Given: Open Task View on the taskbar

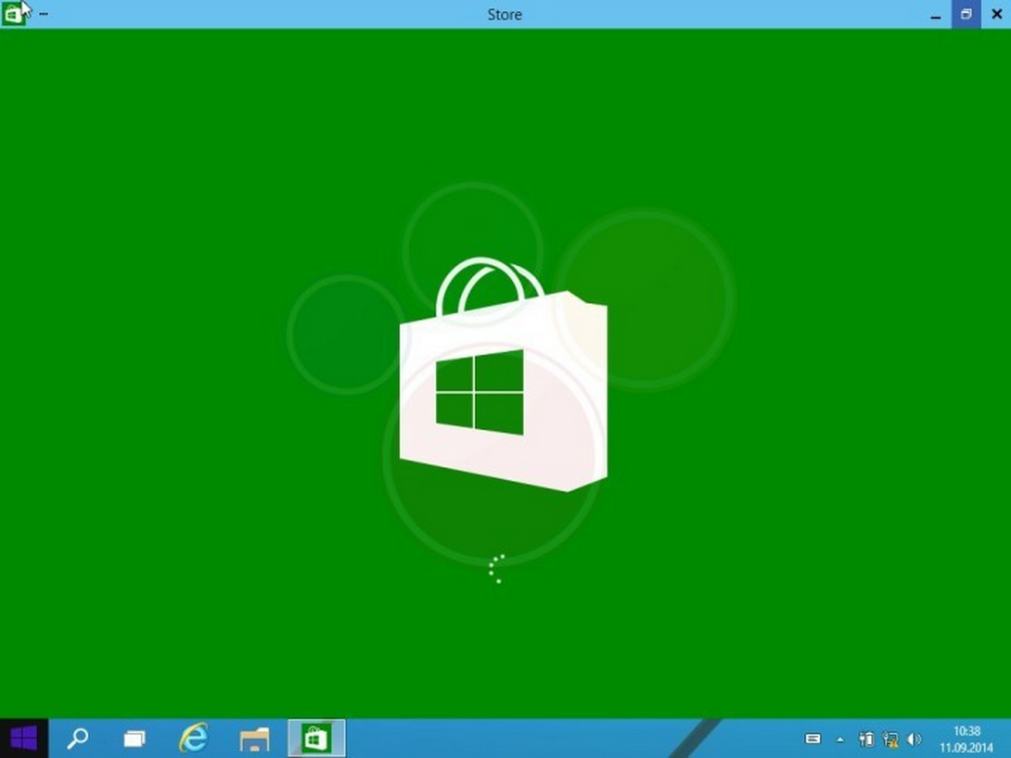Looking at the screenshot, I should click(x=134, y=739).
